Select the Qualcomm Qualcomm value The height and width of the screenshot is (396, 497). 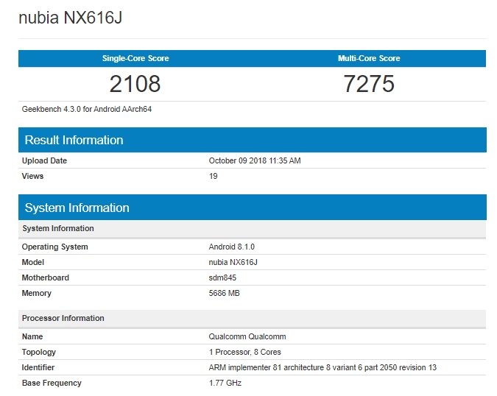coord(247,336)
